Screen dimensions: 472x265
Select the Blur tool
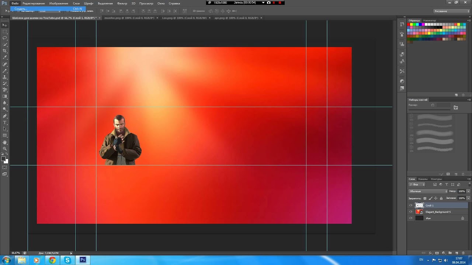[5, 103]
